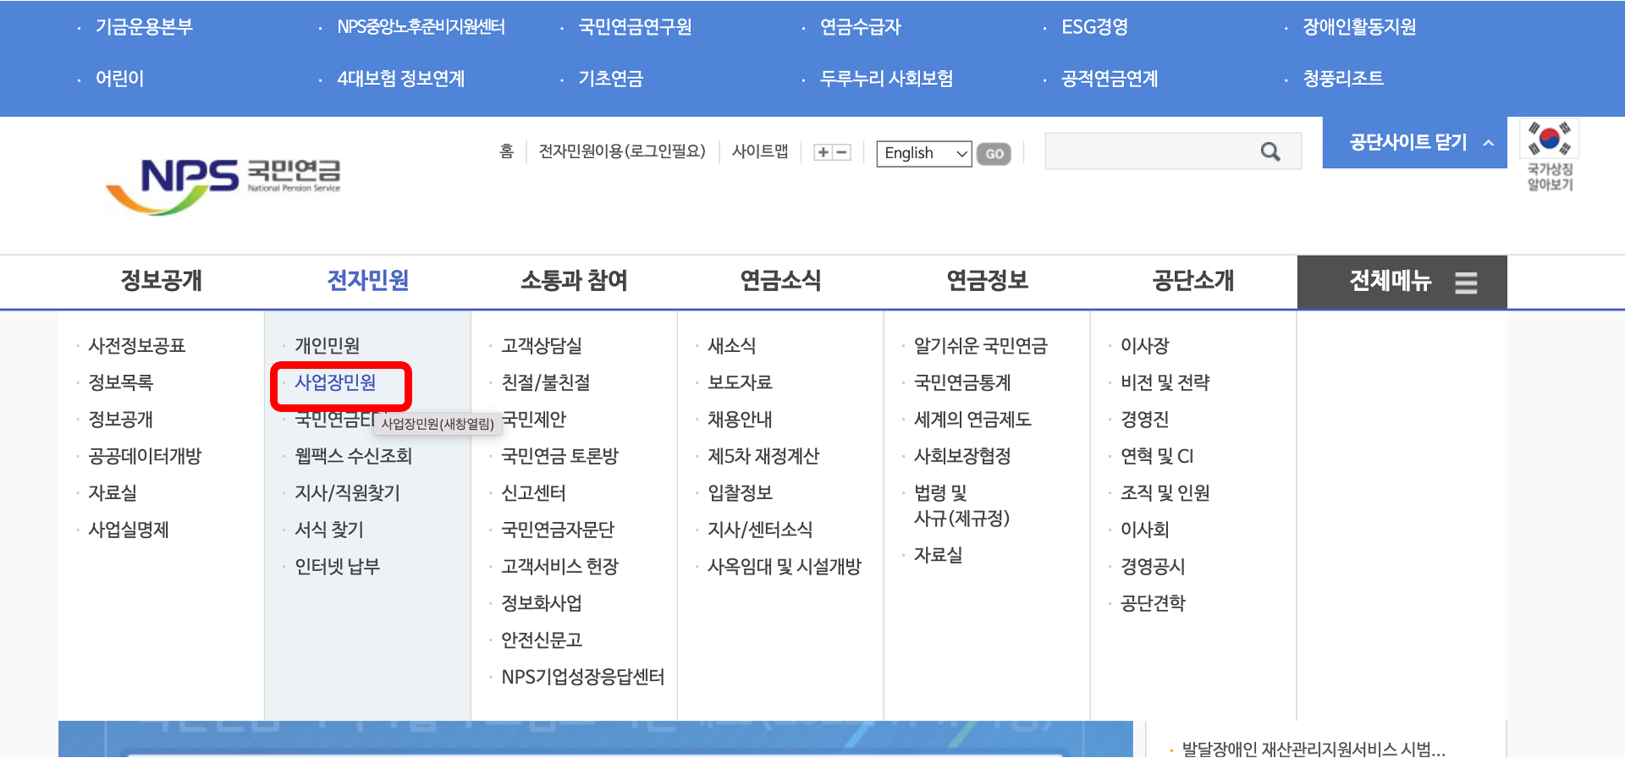Select 새소식 submenu item
This screenshot has width=1625, height=758.
click(x=732, y=346)
